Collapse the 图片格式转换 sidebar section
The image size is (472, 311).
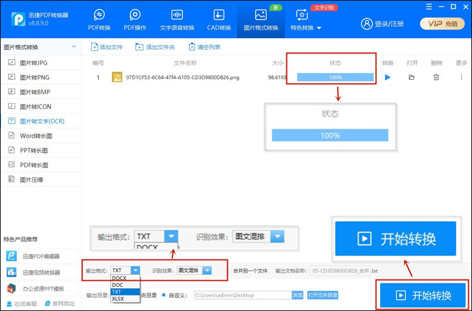74,47
